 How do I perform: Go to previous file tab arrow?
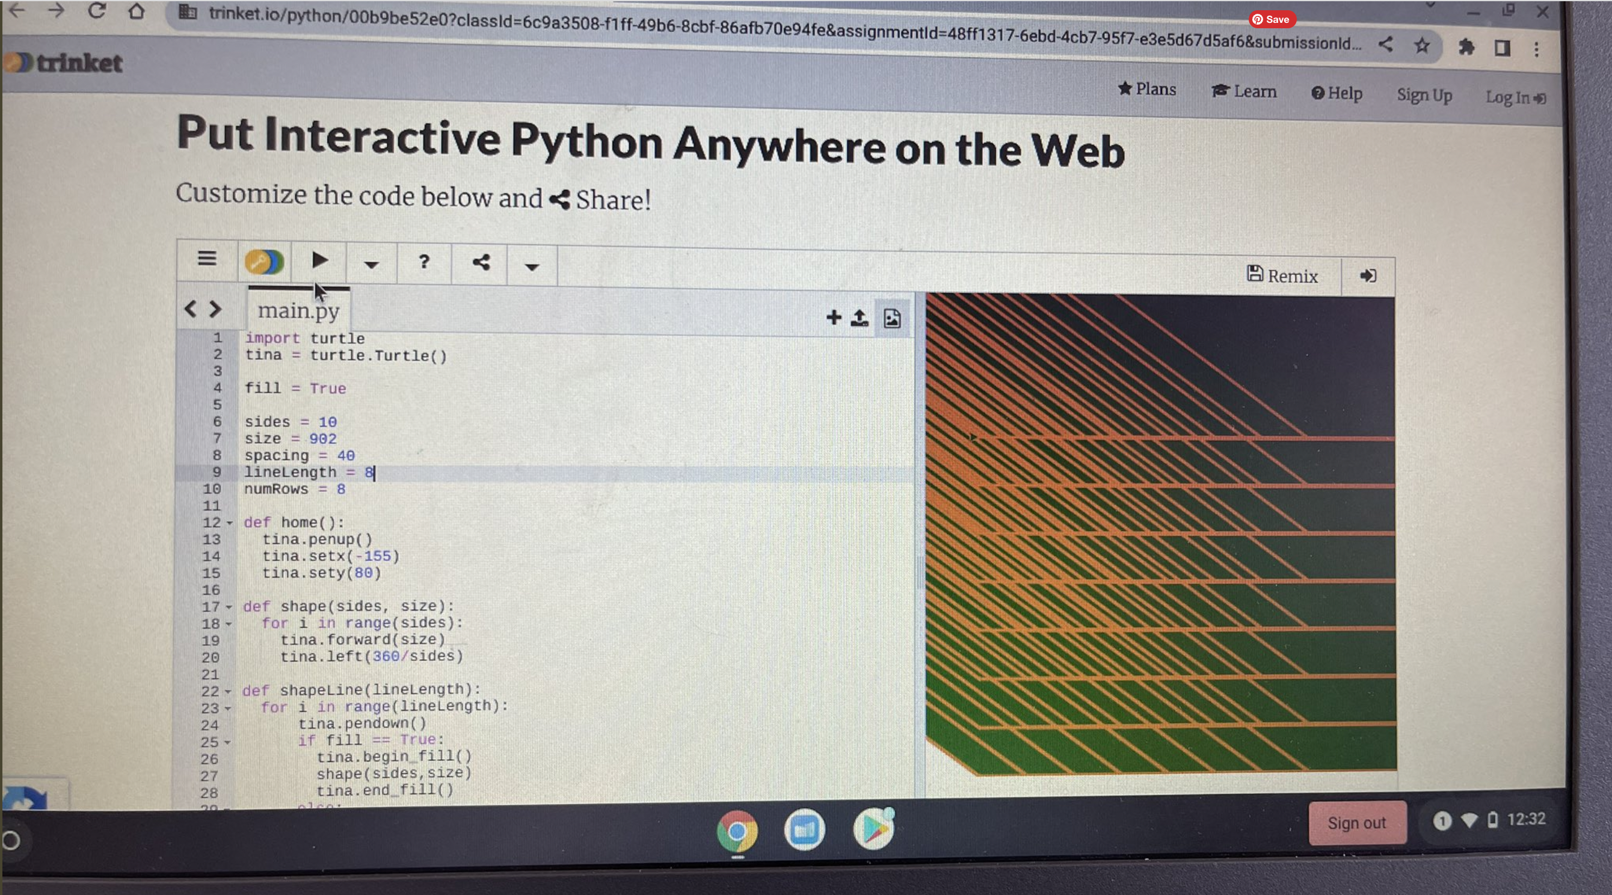pyautogui.click(x=190, y=309)
